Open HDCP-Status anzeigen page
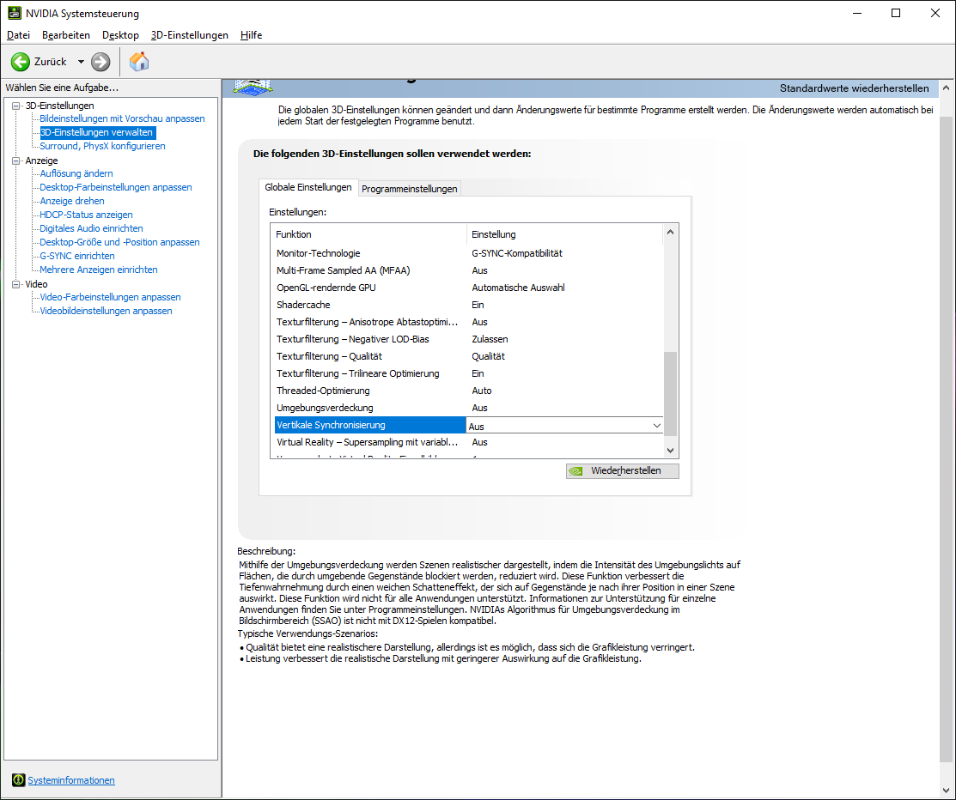This screenshot has height=800, width=956. tap(86, 215)
